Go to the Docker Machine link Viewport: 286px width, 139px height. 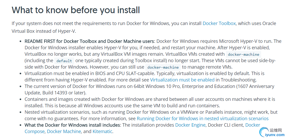click(64, 131)
